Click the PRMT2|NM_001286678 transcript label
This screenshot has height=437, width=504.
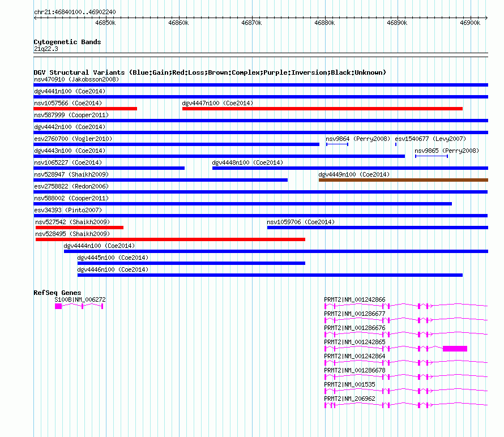(354, 370)
